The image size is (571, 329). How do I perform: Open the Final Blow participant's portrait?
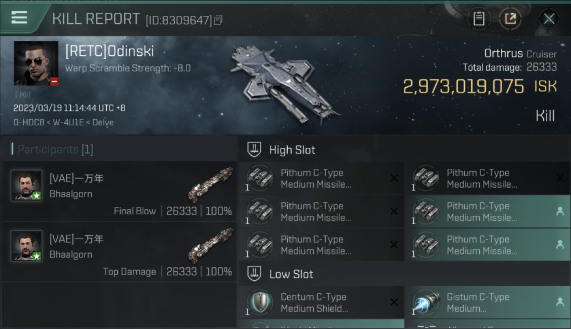click(x=26, y=185)
